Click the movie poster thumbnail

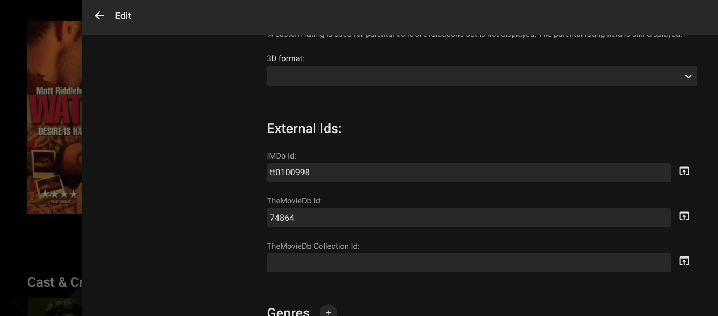pyautogui.click(x=54, y=117)
